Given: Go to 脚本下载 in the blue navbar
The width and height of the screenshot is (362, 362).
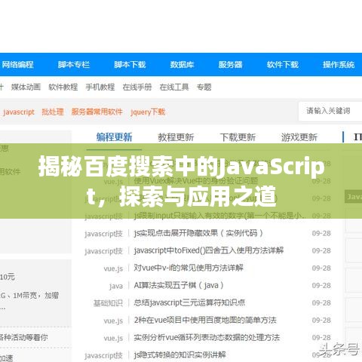Looking at the screenshot, I should (x=130, y=65).
